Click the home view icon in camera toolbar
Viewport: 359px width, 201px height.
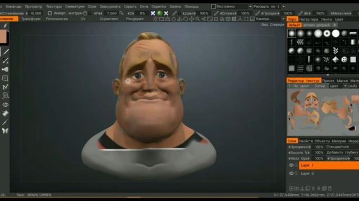pos(222,19)
